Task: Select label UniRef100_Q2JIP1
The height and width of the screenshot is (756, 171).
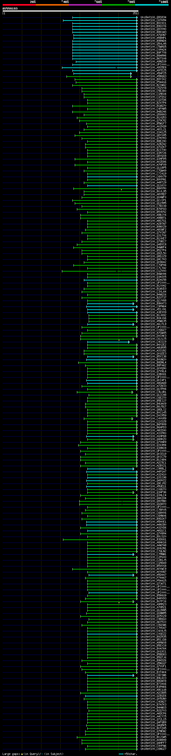Action: pyautogui.click(x=153, y=200)
